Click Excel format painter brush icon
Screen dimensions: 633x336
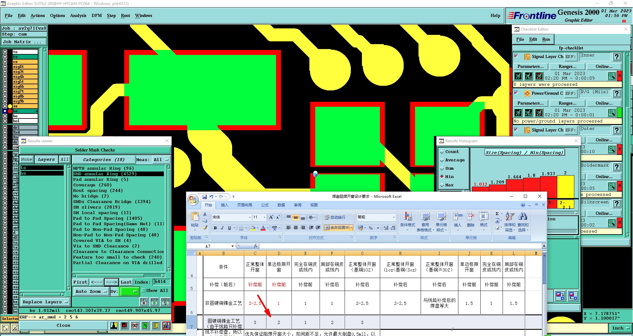(205, 227)
